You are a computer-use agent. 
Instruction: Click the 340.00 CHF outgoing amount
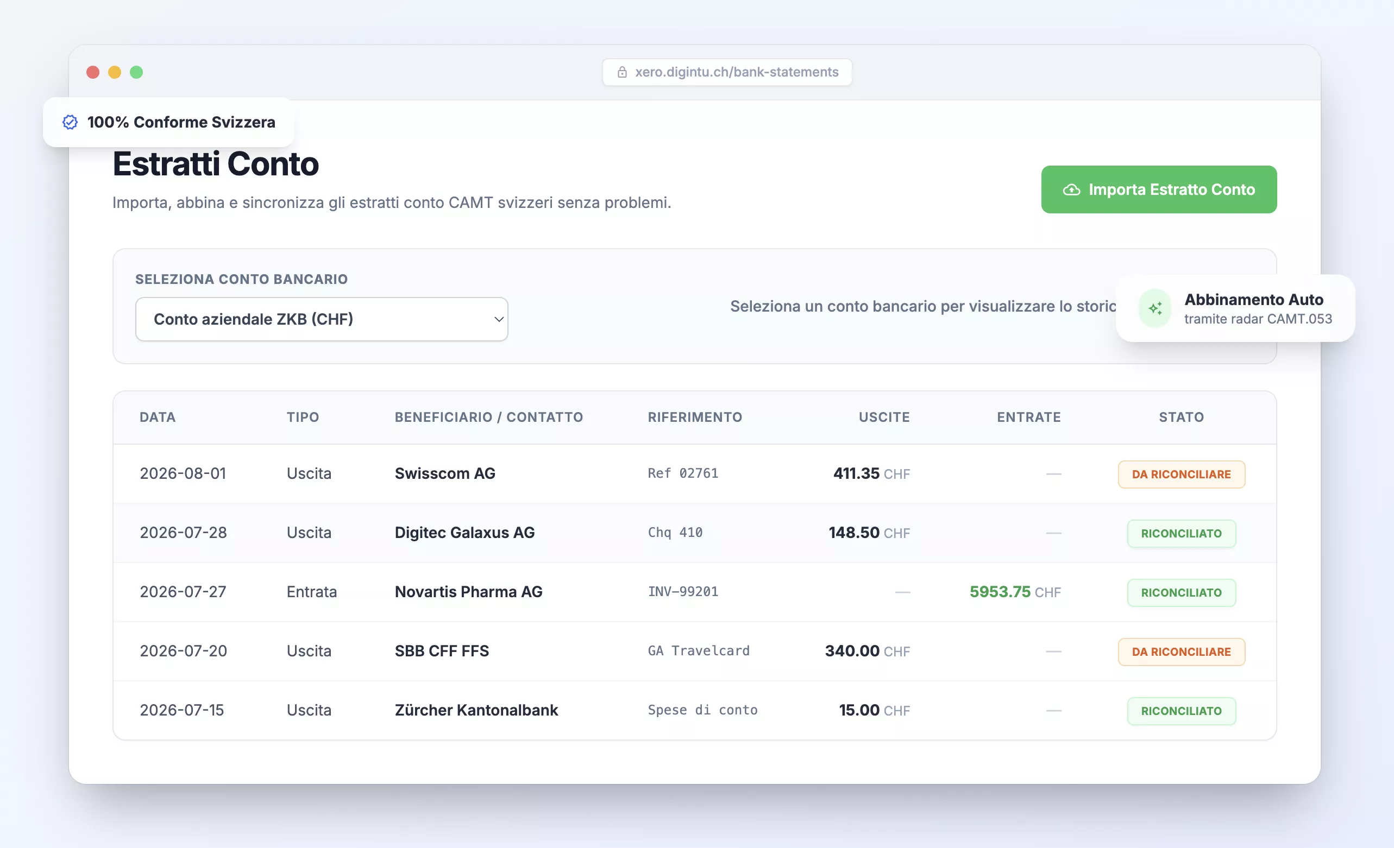pos(867,651)
